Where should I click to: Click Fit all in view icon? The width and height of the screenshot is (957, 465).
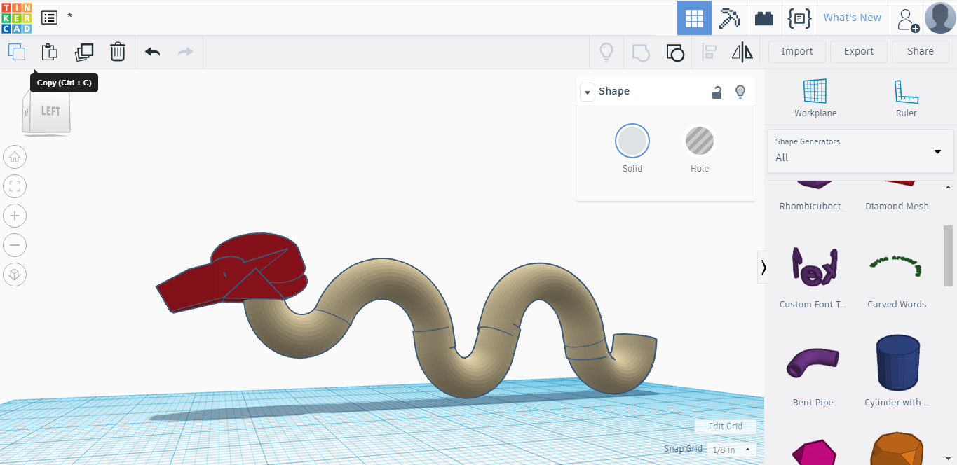point(15,186)
